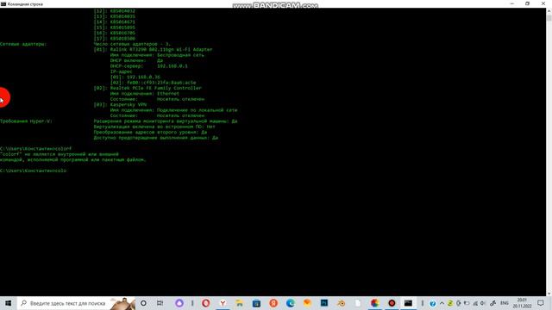Screen dimensions: 552x310
Task: Click the 'Kaspersky VPN' adapter line
Action: click(x=120, y=104)
